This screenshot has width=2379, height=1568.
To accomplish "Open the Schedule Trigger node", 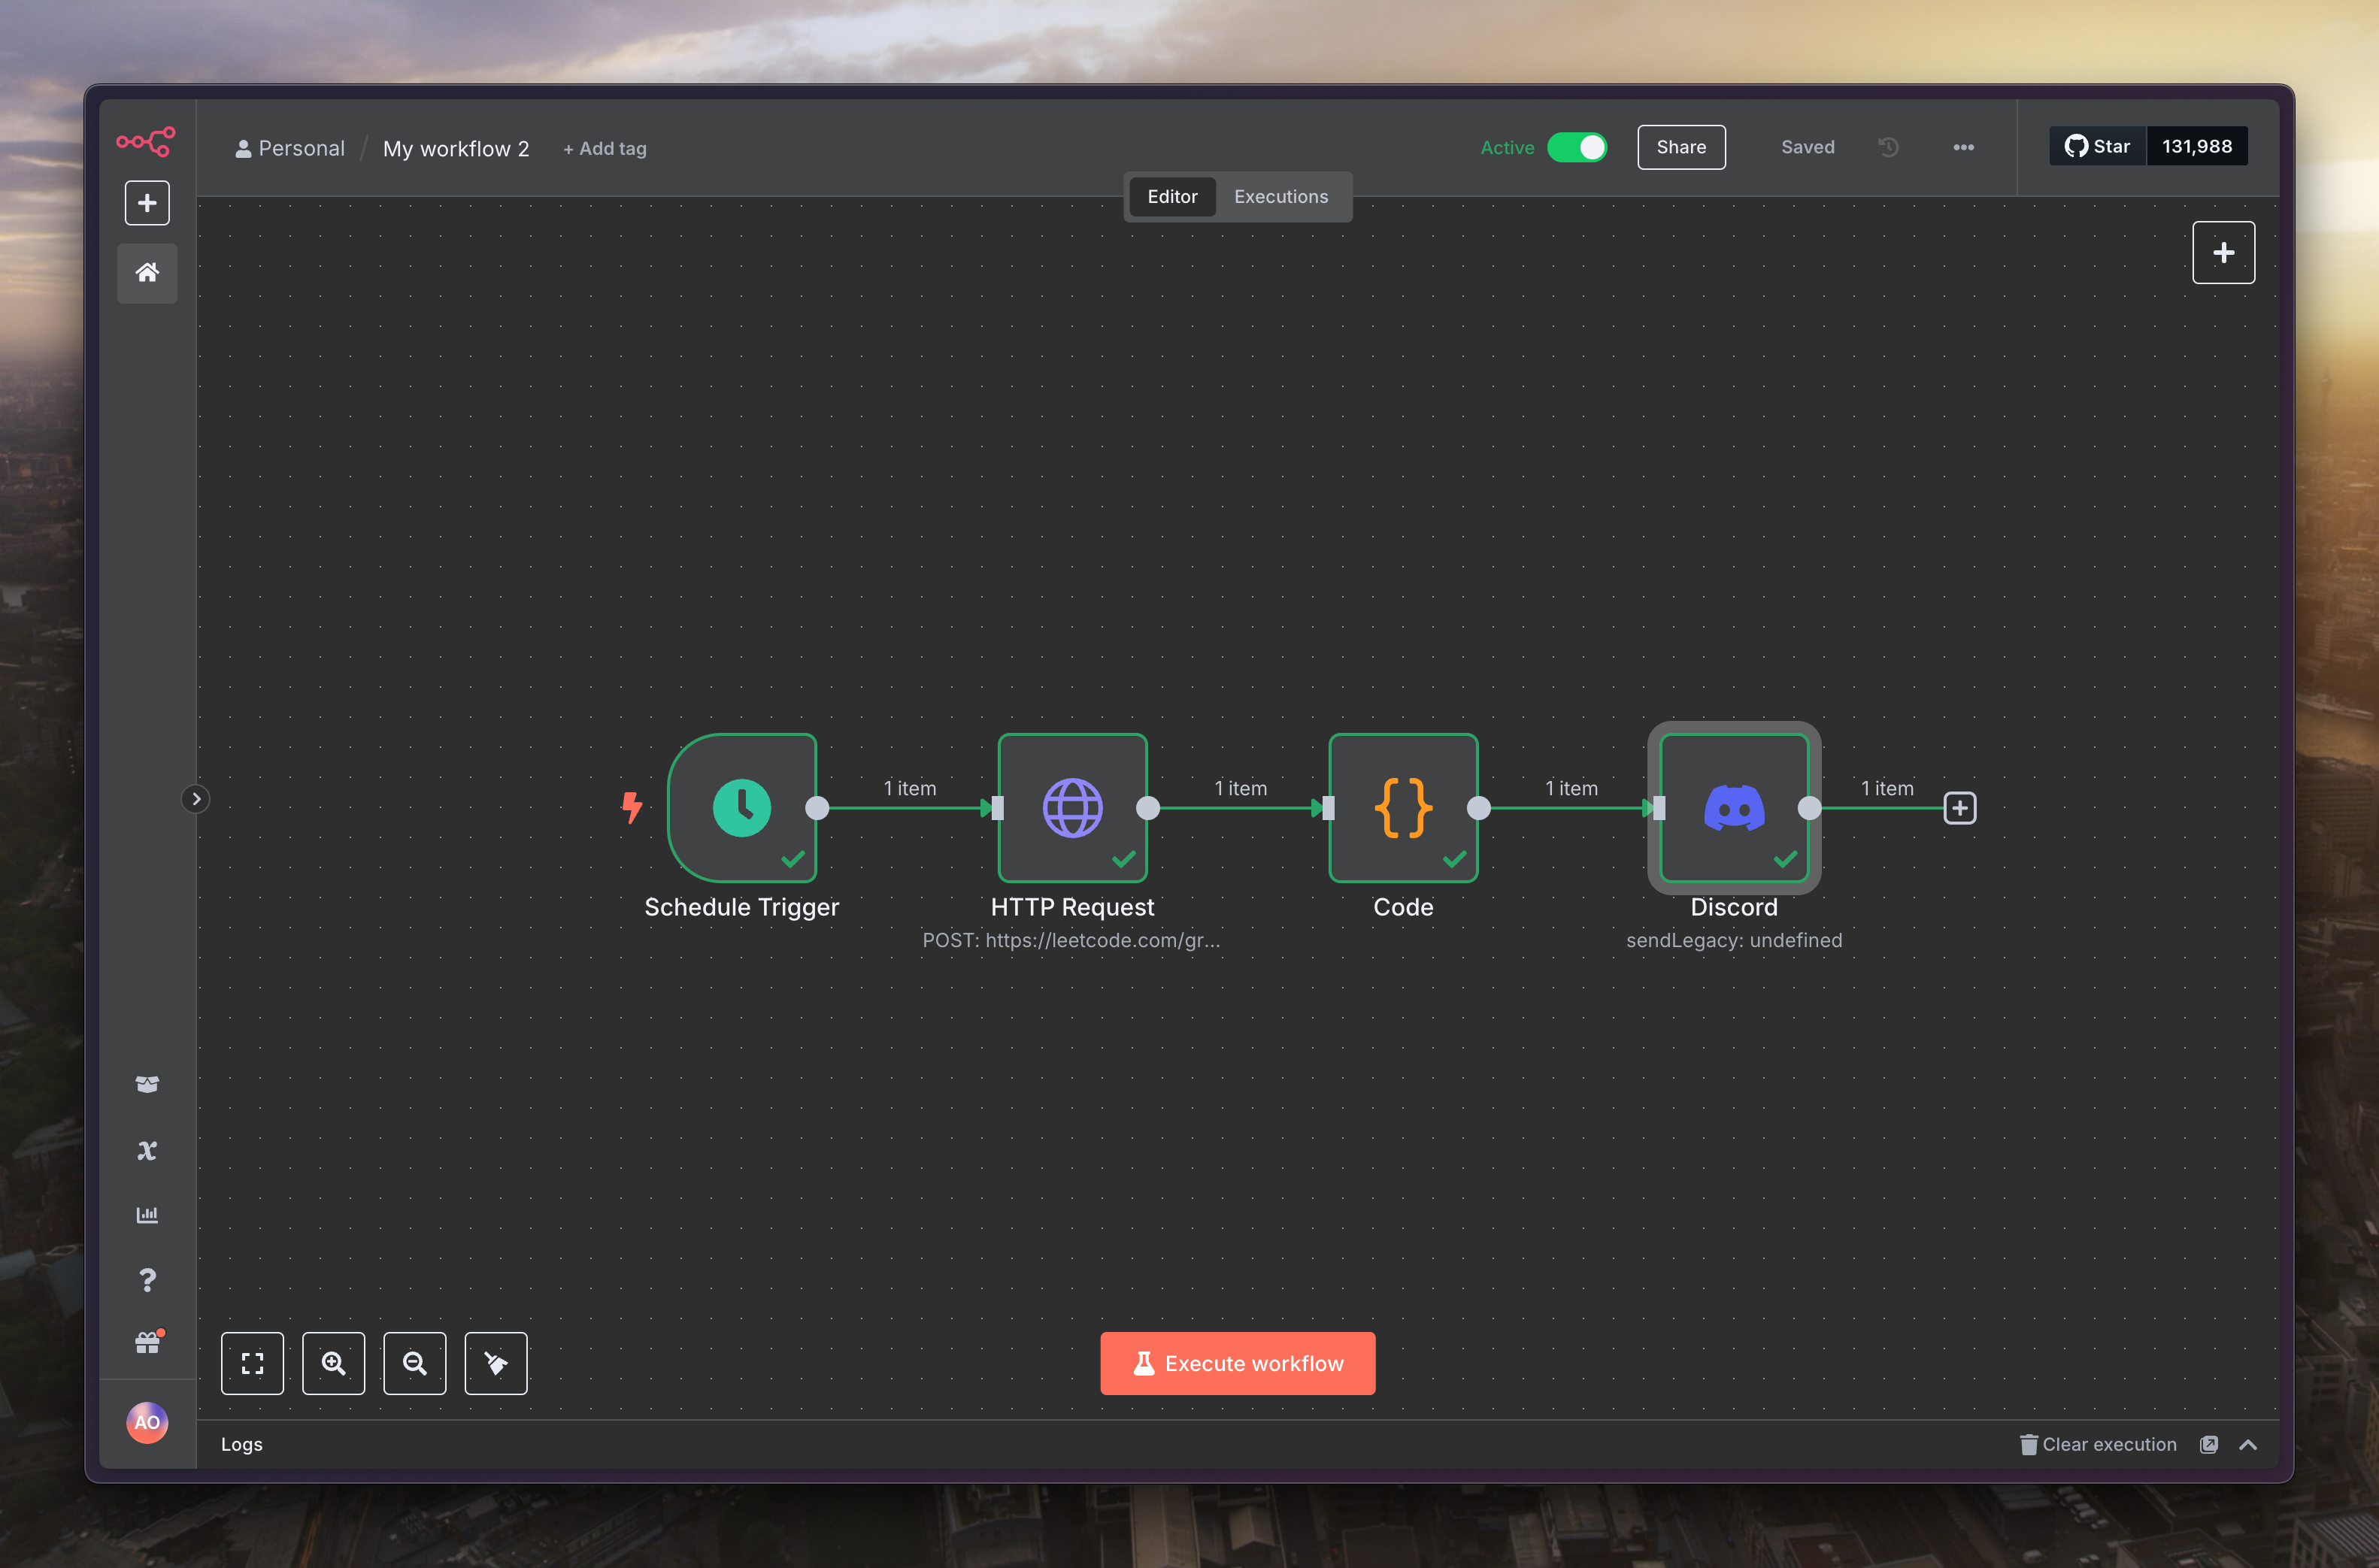I will [741, 807].
